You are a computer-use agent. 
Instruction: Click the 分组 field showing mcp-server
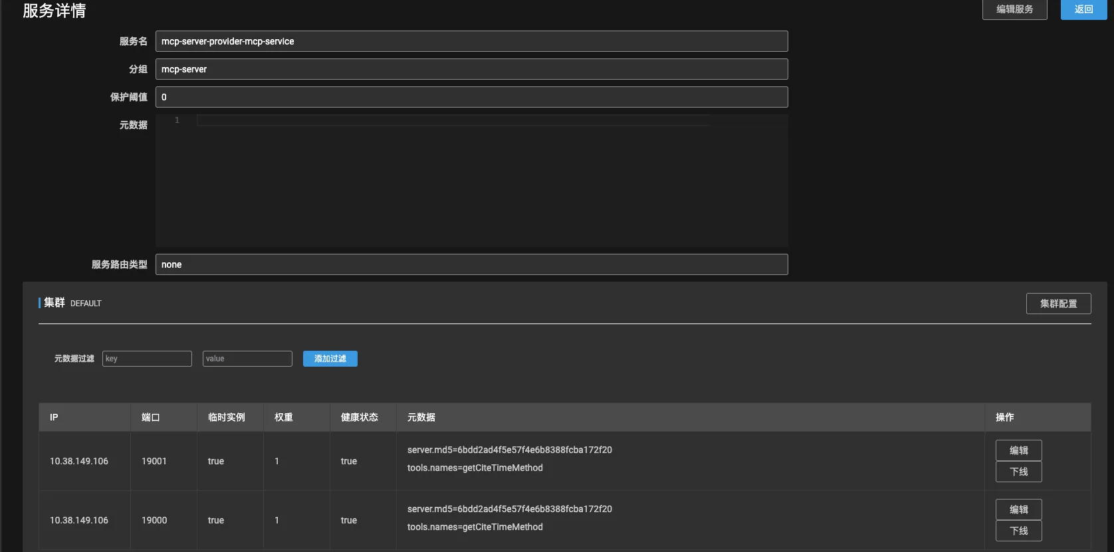pos(471,69)
